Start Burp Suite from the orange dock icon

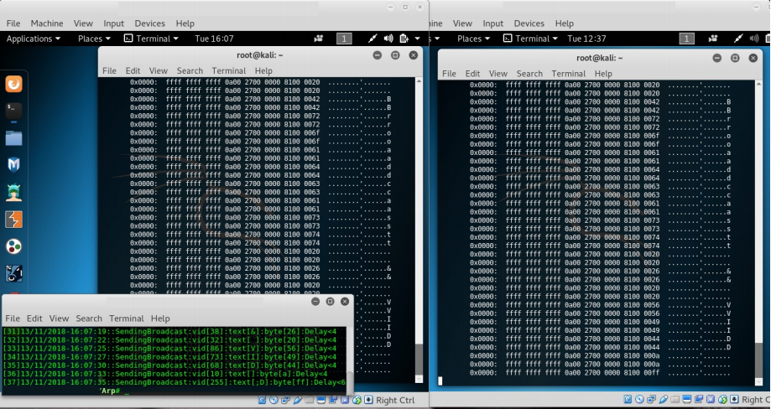coord(14,220)
